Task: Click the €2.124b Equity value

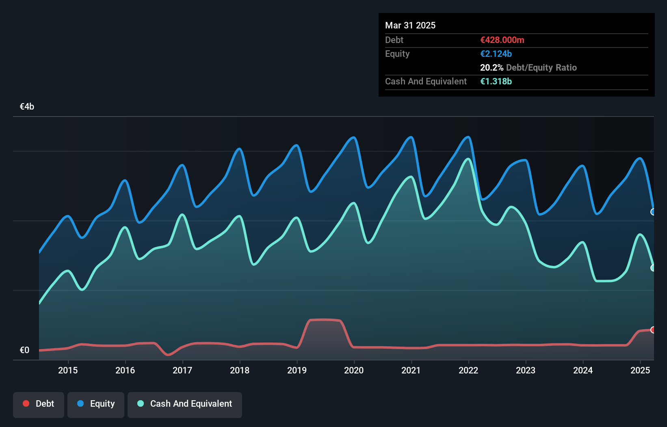Action: tap(496, 54)
